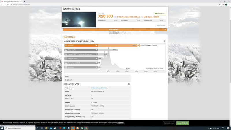231x130 pixels.
Task: Select the NVIDIA GeForce RTX 3080 browser tab
Action: 11,1
